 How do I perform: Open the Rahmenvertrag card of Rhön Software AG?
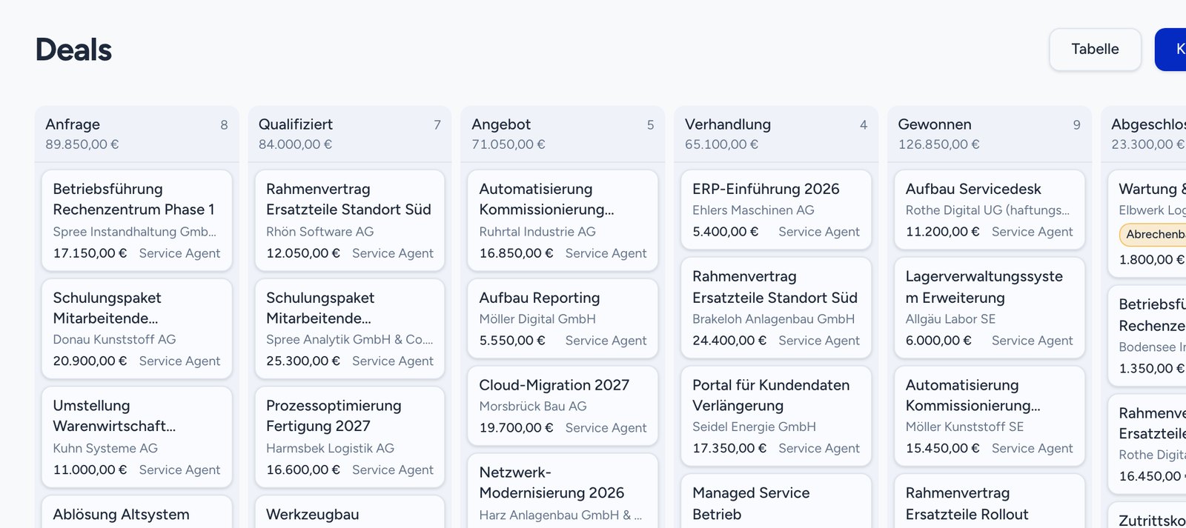(350, 221)
